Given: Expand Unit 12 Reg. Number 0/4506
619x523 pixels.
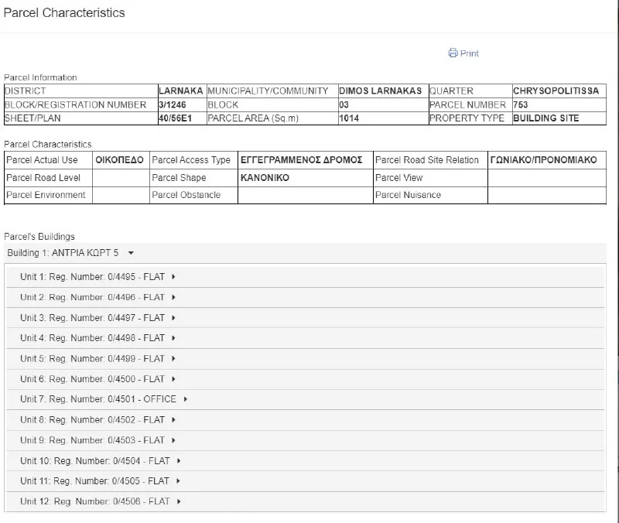Looking at the screenshot, I should (x=100, y=501).
